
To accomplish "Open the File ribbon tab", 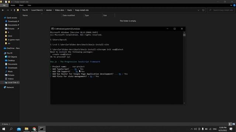I will [x=4, y=5].
